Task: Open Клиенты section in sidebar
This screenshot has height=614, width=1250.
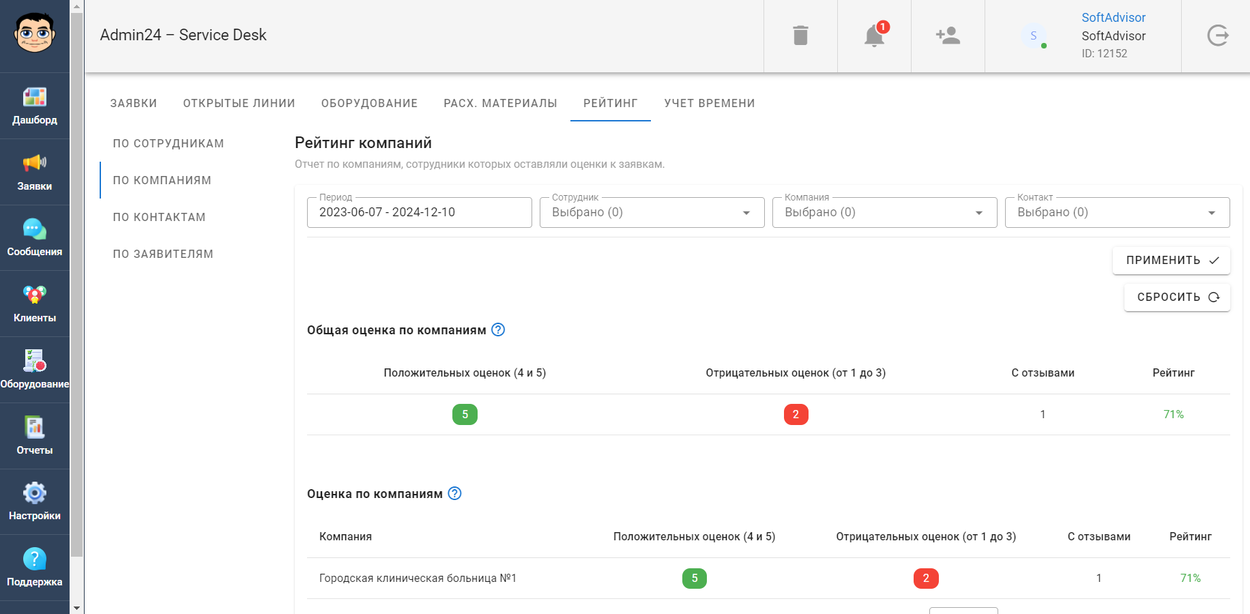Action: (x=35, y=304)
